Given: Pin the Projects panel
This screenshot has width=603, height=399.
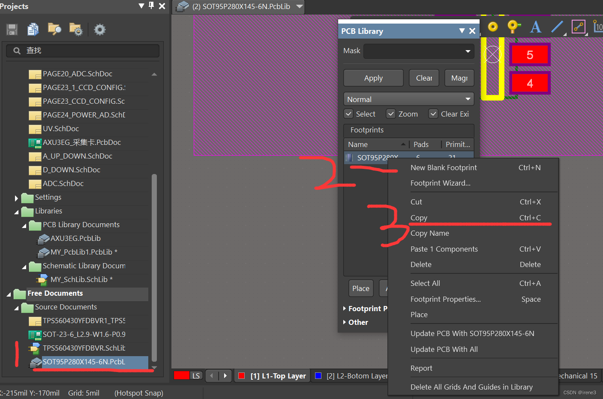Looking at the screenshot, I should pos(151,6).
